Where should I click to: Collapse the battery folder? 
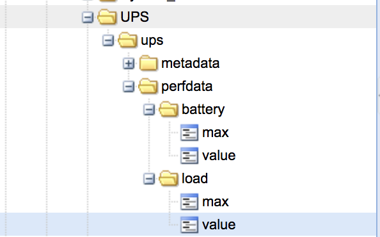tap(149, 110)
